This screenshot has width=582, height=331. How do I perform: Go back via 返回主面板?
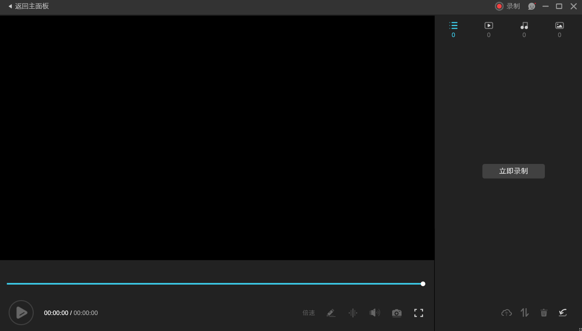28,6
